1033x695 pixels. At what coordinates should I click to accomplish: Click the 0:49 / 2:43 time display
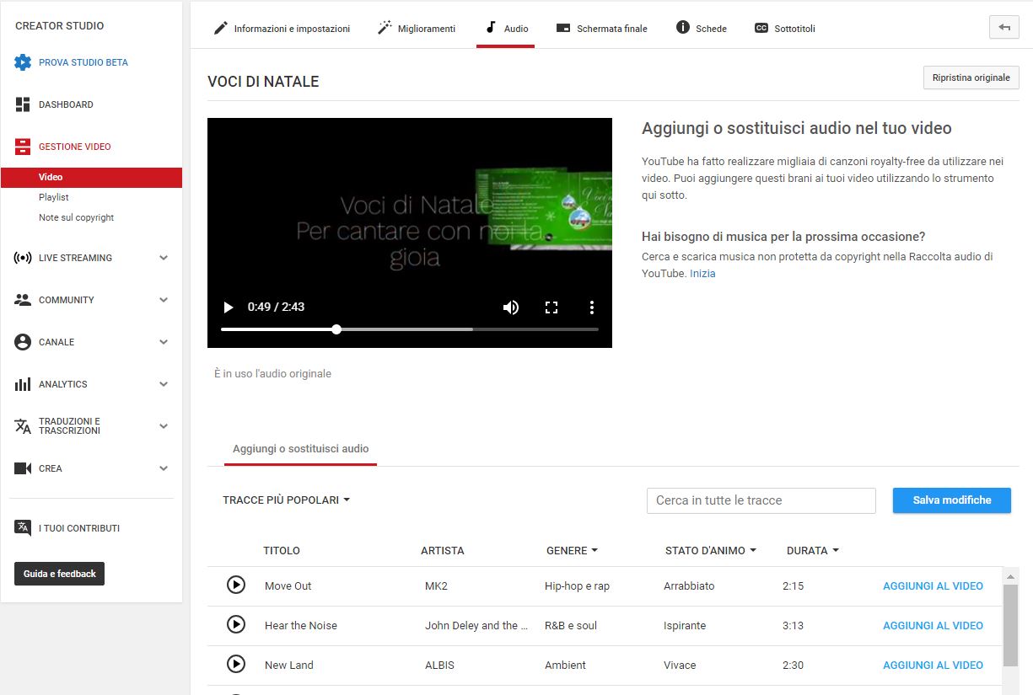(x=276, y=307)
